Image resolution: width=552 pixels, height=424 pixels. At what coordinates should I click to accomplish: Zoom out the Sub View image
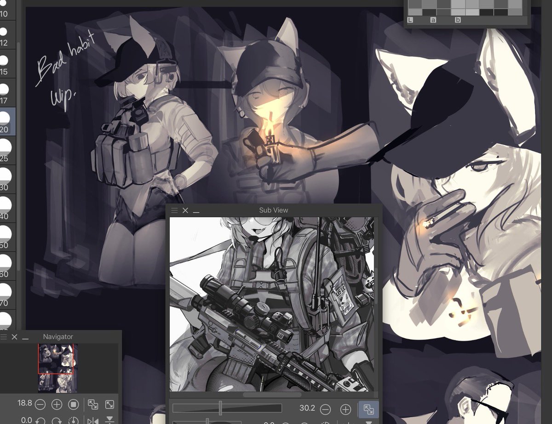(325, 409)
